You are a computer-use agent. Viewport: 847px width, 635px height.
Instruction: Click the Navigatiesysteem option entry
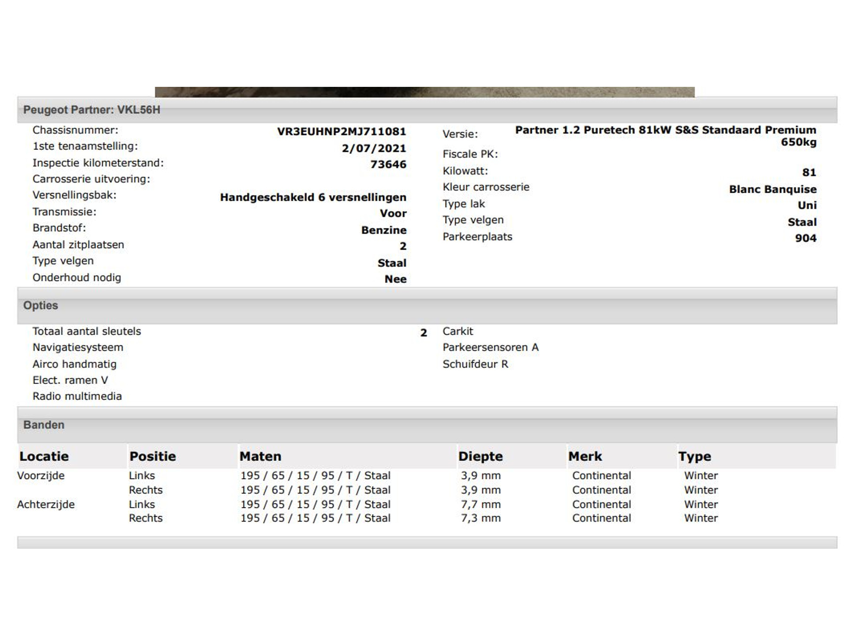click(78, 347)
